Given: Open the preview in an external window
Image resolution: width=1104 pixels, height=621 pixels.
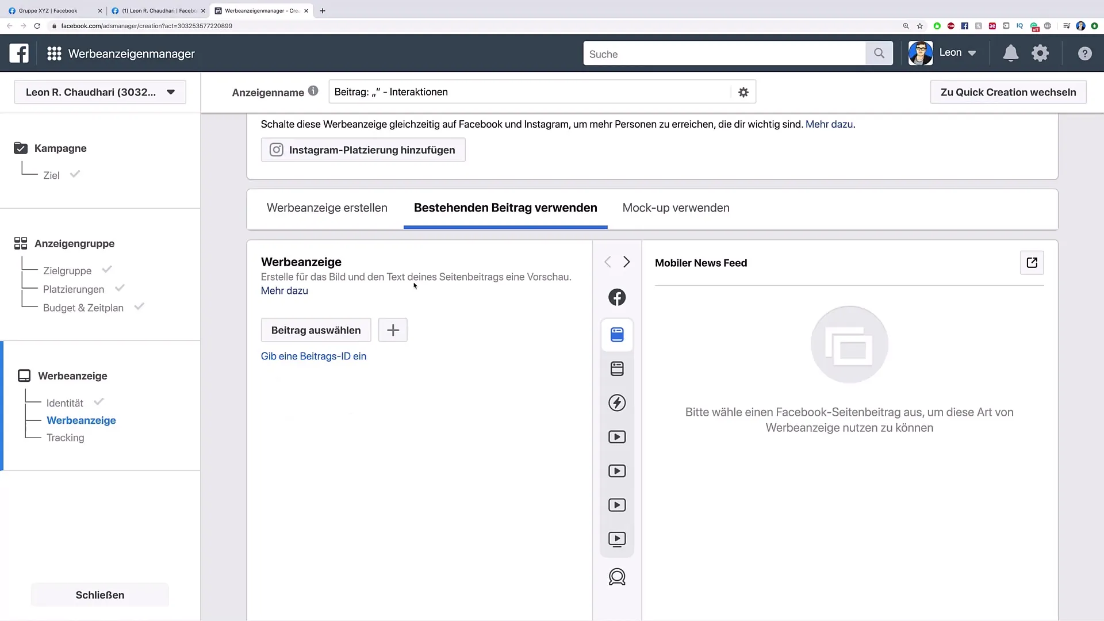Looking at the screenshot, I should pyautogui.click(x=1032, y=263).
